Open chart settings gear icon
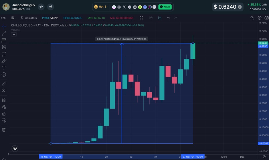269x160 pixels. (260, 18)
